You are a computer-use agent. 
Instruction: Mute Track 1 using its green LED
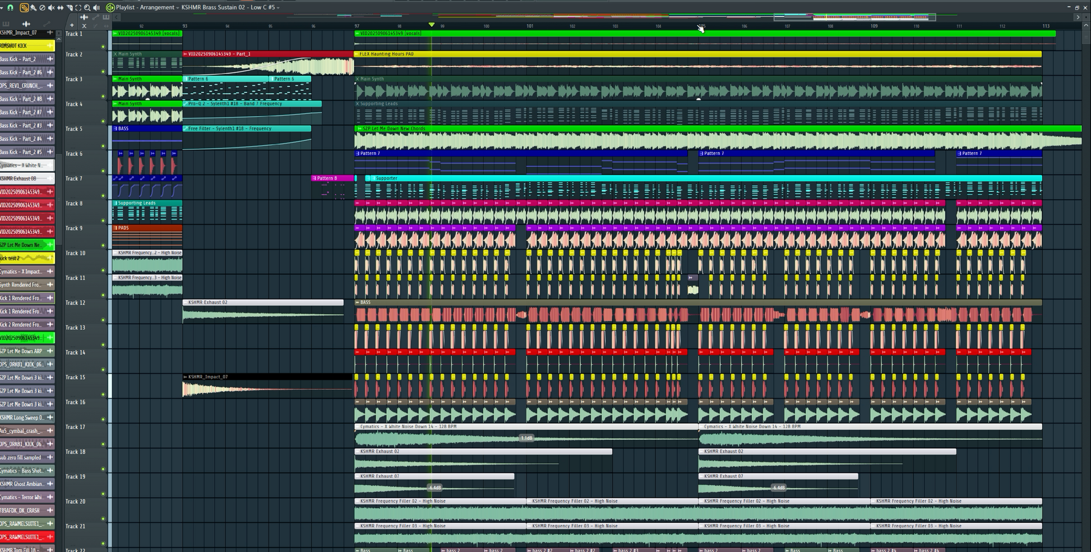103,47
